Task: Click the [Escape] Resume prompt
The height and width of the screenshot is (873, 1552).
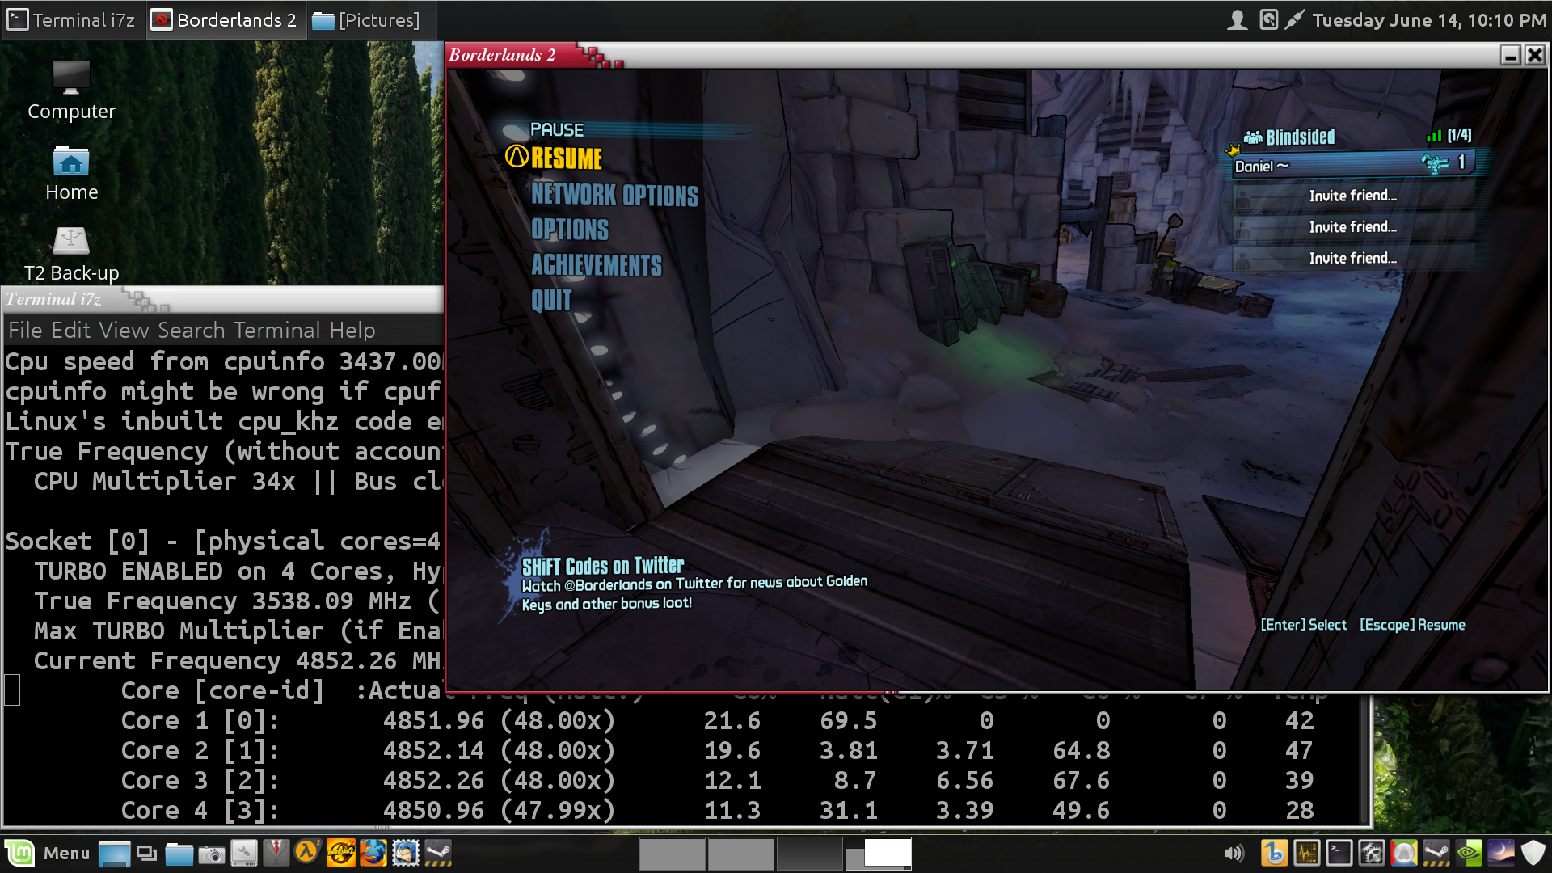Action: pos(1412,625)
